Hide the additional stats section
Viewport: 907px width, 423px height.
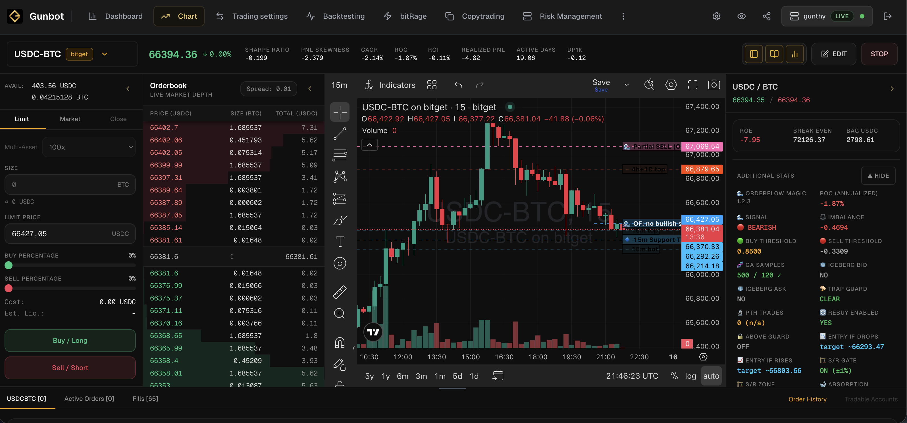[x=878, y=175]
